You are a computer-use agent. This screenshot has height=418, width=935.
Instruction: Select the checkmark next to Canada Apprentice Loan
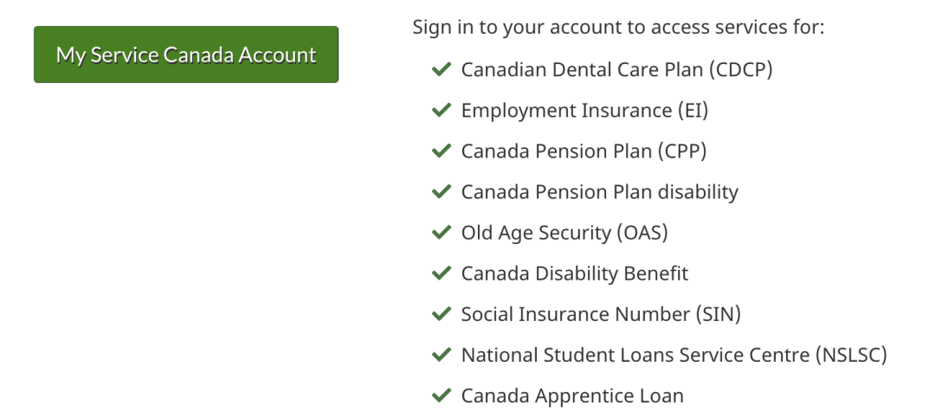point(442,395)
